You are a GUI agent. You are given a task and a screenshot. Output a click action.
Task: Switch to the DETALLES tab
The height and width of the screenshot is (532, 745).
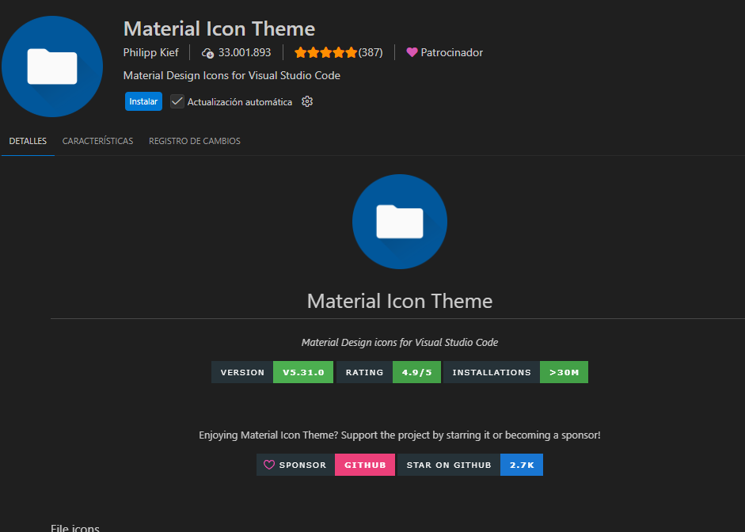[28, 141]
